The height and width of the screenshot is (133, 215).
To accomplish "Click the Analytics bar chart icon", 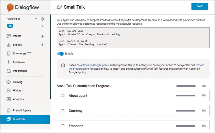I will [x=8, y=99].
